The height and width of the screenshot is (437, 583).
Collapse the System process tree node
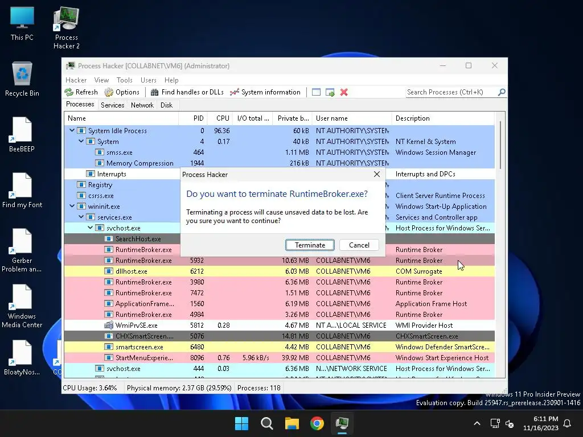coord(81,141)
